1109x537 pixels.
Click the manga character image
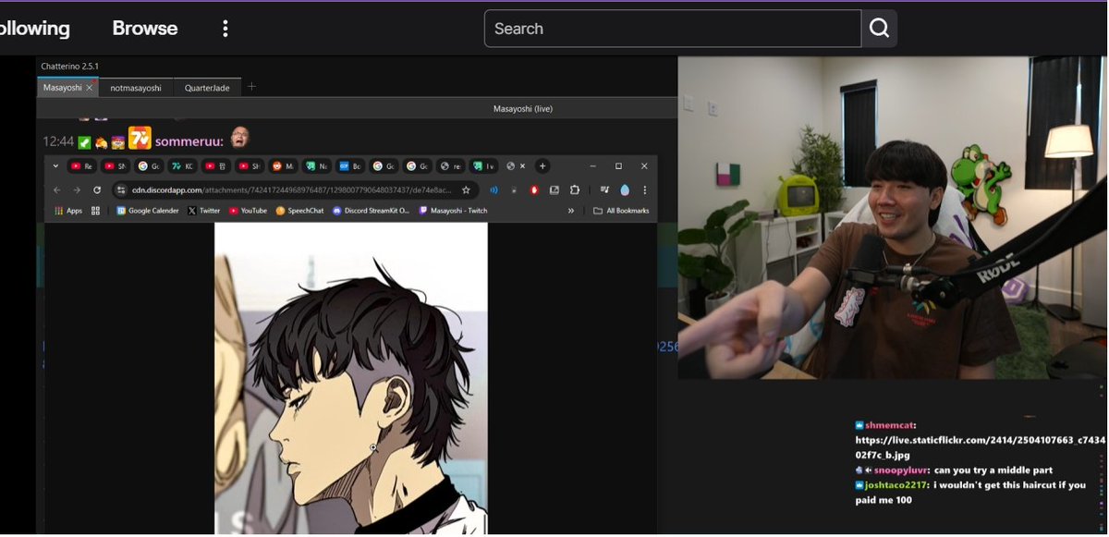click(351, 377)
